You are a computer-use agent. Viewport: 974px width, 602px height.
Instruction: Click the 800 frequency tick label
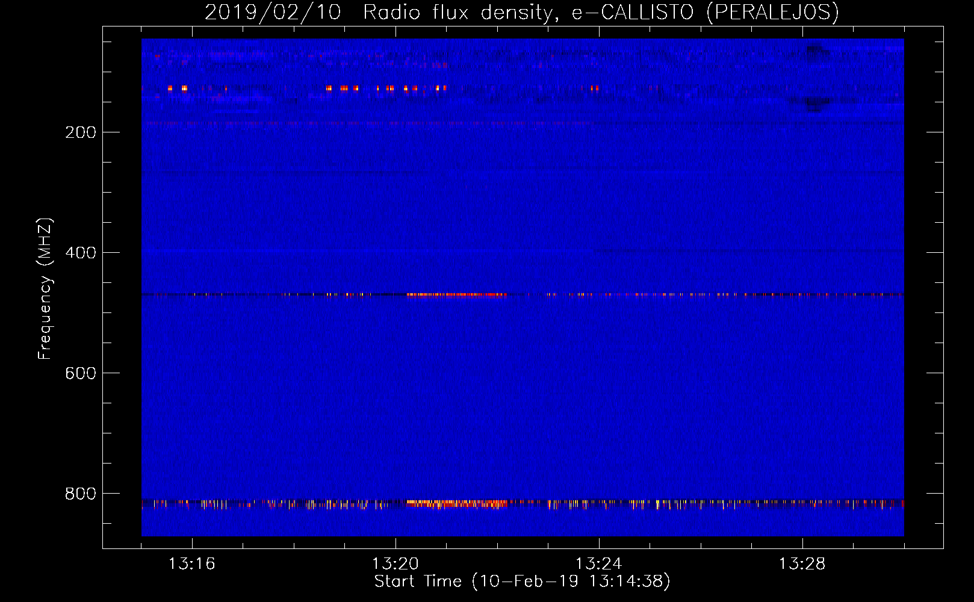[x=81, y=494]
